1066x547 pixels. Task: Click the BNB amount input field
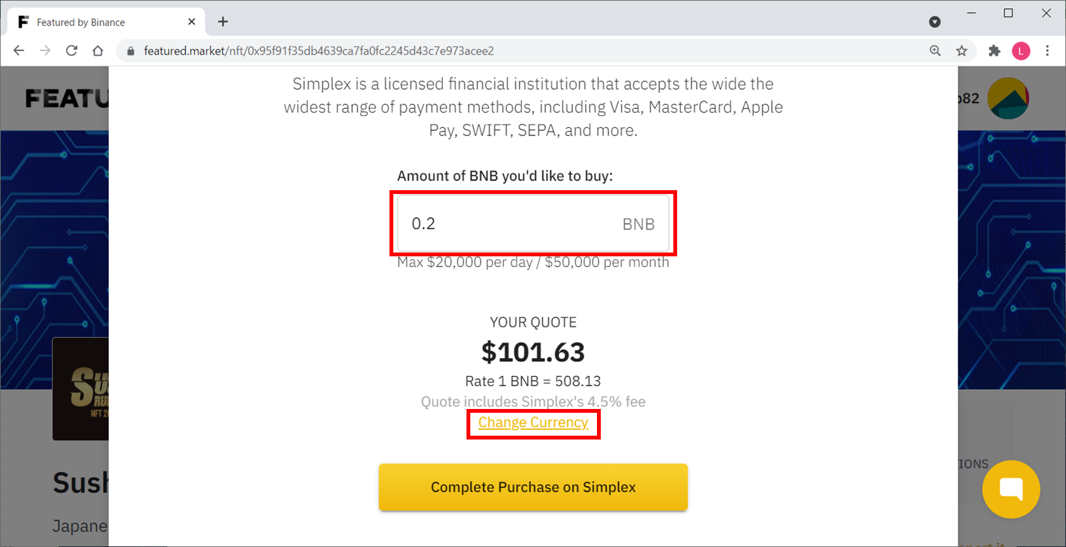pos(533,223)
